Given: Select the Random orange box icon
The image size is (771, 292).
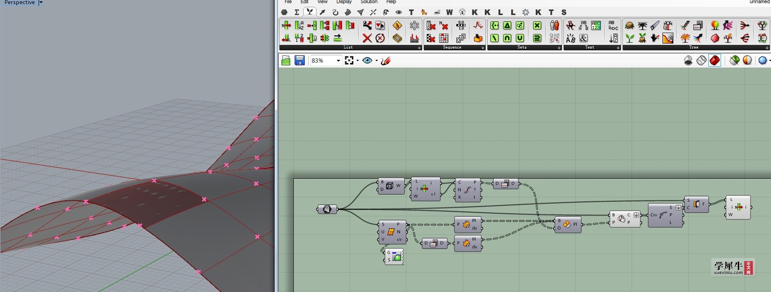Looking at the screenshot, I should 478,38.
